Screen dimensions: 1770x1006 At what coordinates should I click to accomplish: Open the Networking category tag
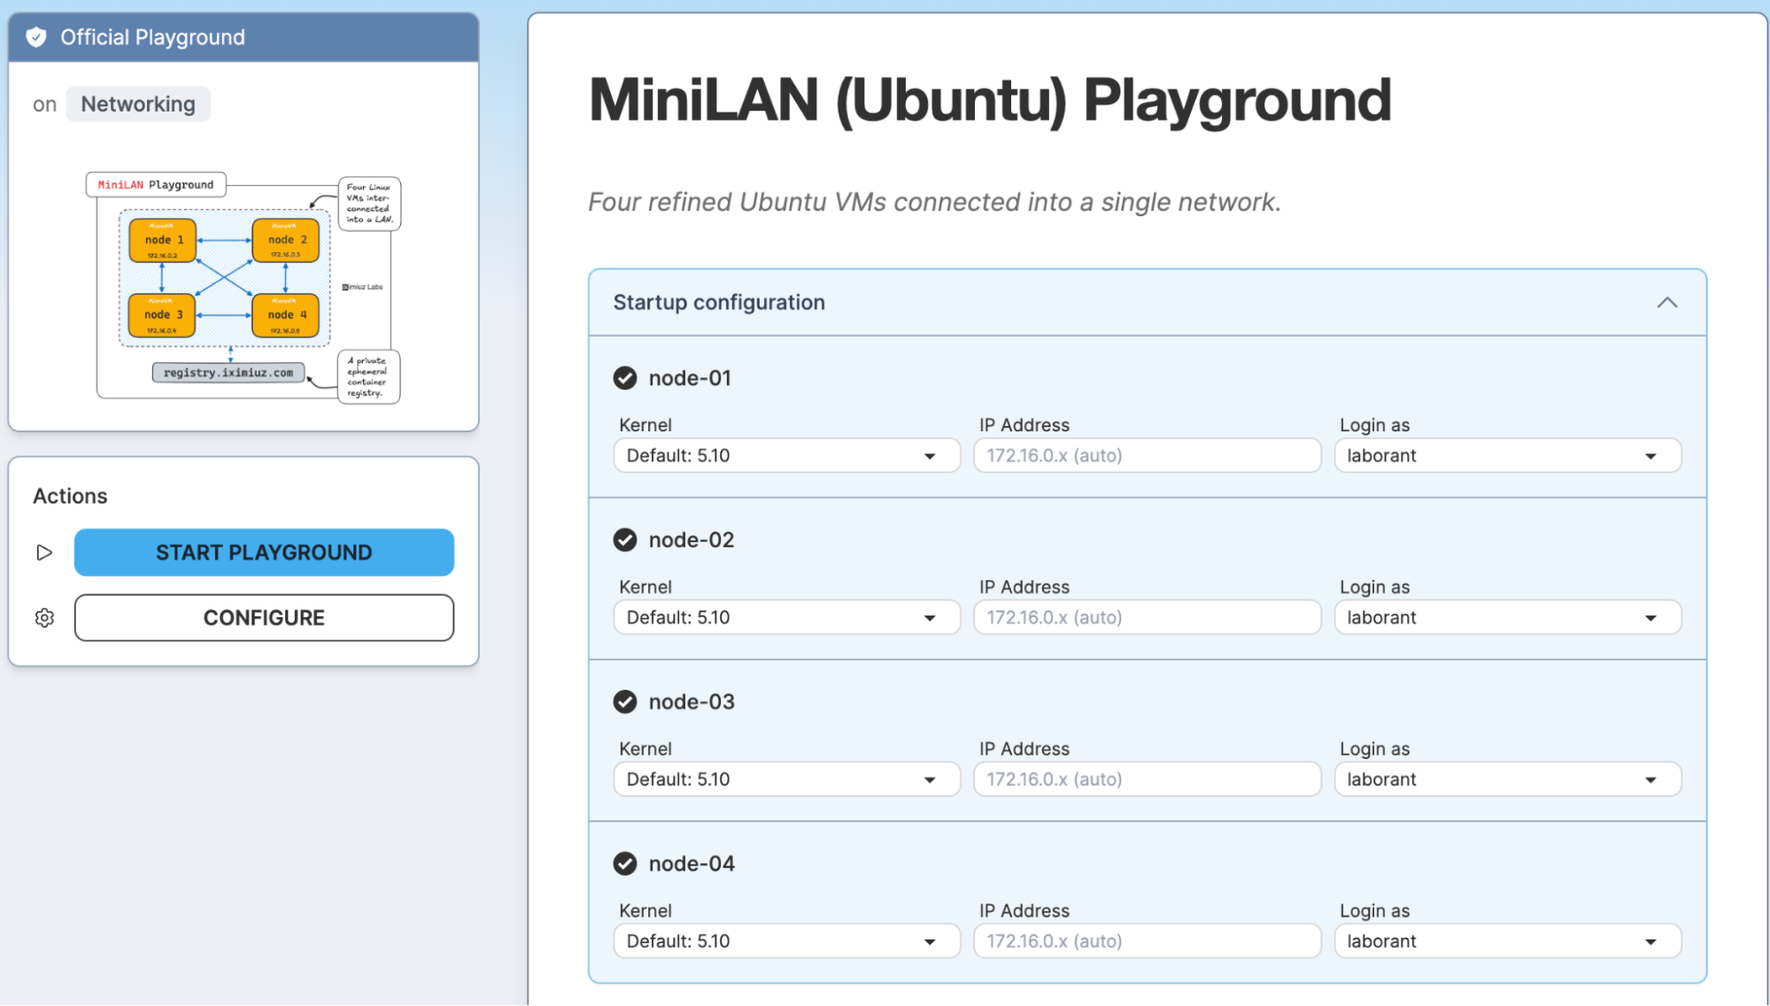click(x=138, y=104)
